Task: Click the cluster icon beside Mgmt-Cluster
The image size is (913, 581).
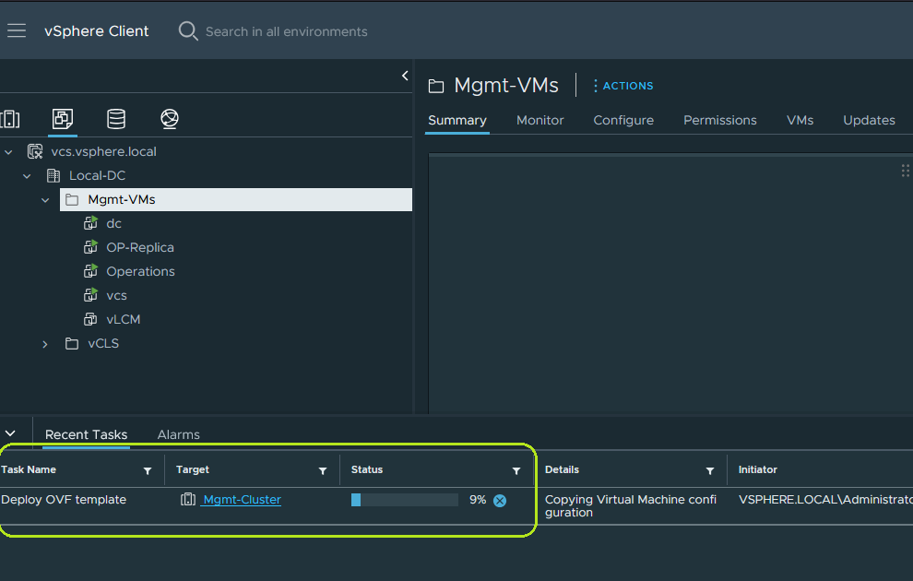Action: click(x=188, y=500)
